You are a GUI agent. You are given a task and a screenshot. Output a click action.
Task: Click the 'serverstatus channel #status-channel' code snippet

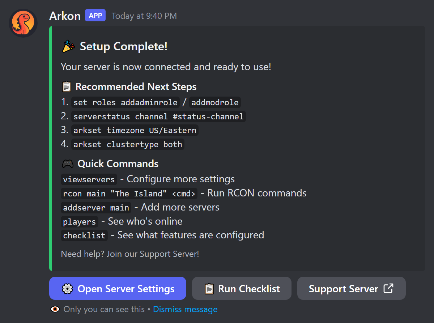click(158, 116)
